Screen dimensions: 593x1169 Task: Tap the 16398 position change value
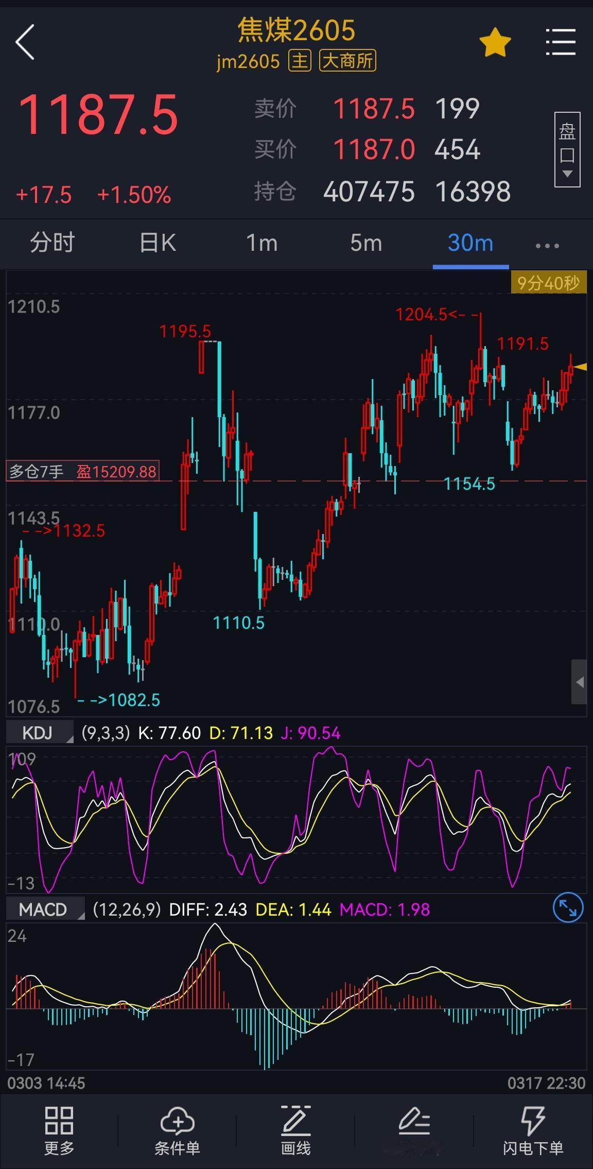[x=473, y=192]
